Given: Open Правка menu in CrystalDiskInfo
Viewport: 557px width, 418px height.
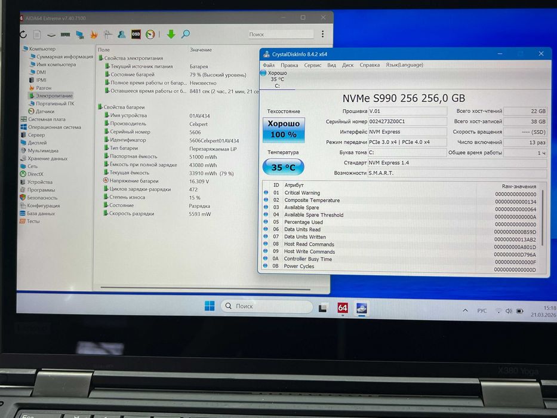Looking at the screenshot, I should 289,65.
